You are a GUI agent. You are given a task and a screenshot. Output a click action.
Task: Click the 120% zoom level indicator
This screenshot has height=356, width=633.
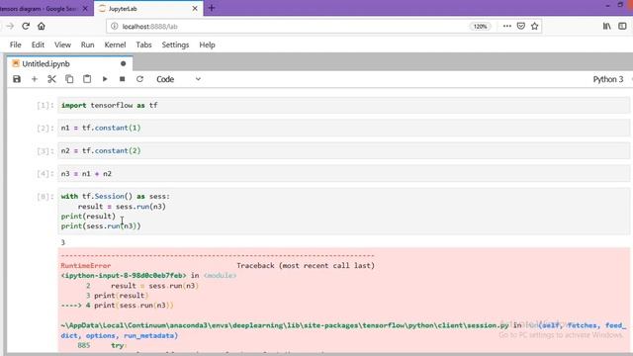(480, 27)
